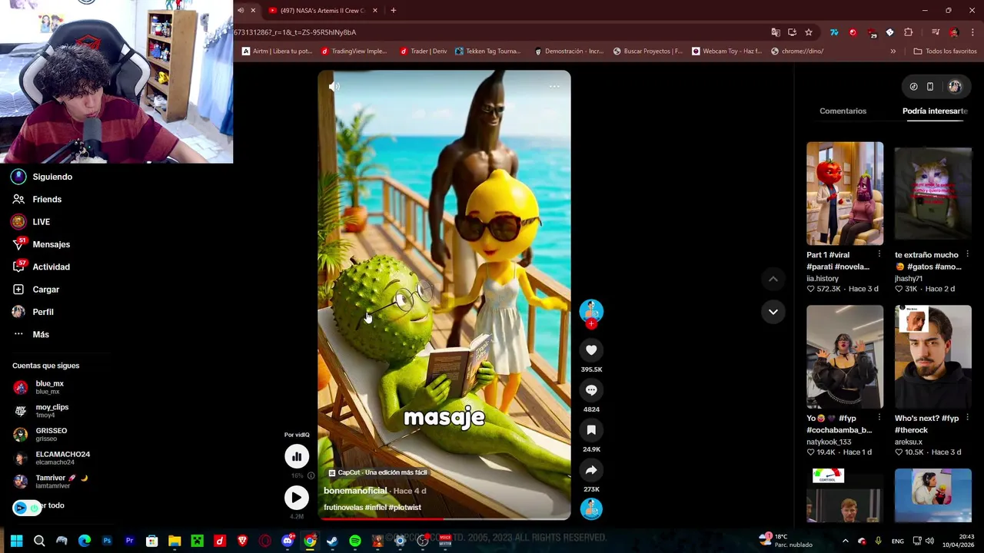Open the weather widget showing 18°C
Viewport: 984px width, 553px height.
[x=786, y=541]
